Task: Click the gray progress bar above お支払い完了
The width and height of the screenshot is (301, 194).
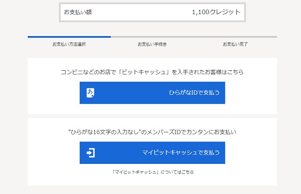Action: pyautogui.click(x=235, y=37)
